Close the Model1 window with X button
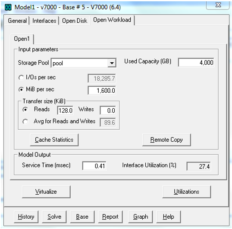Viewport: 232px width, 229px height. click(218, 5)
